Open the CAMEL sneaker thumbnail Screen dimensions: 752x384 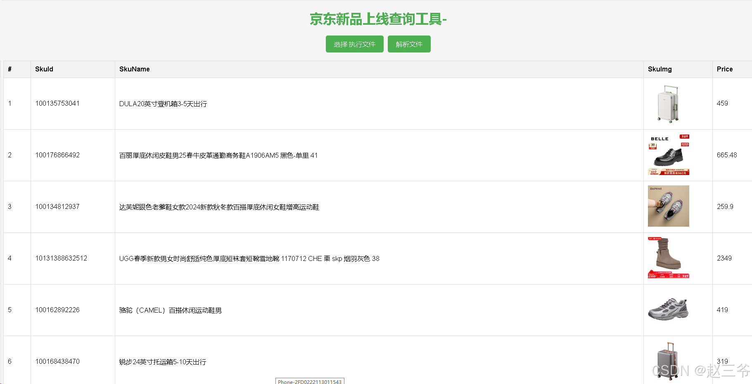pyautogui.click(x=668, y=309)
